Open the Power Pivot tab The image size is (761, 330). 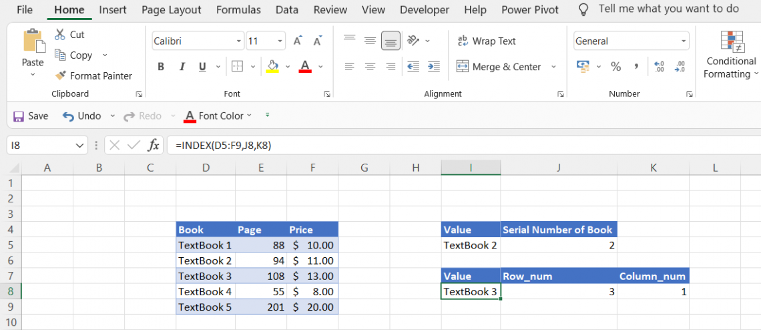coord(530,10)
